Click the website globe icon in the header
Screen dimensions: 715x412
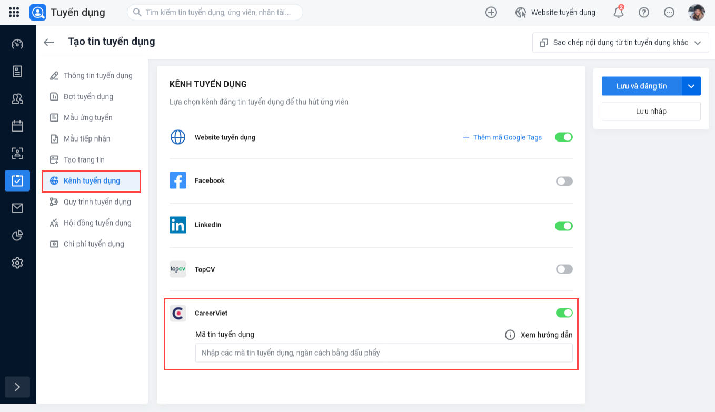521,12
